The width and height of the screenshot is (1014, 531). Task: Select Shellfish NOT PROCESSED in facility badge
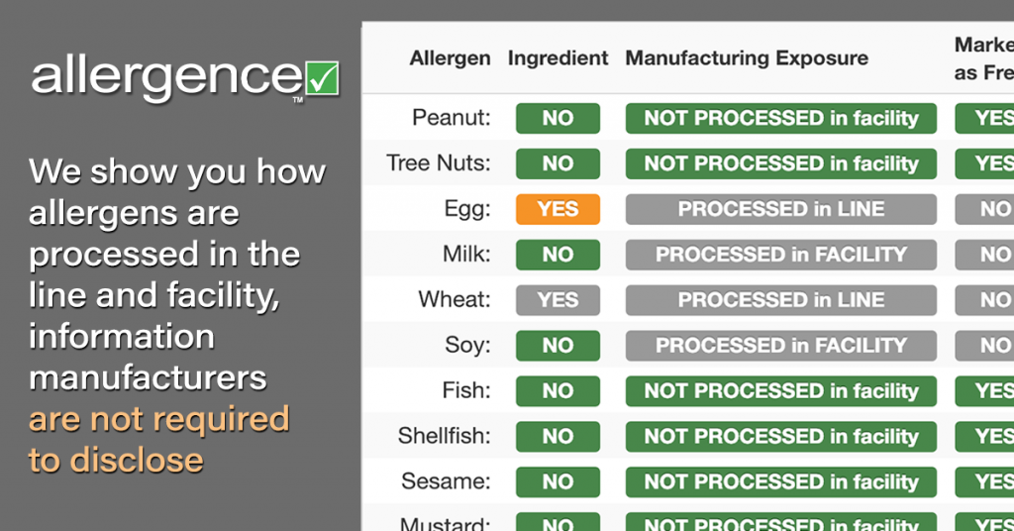click(780, 437)
